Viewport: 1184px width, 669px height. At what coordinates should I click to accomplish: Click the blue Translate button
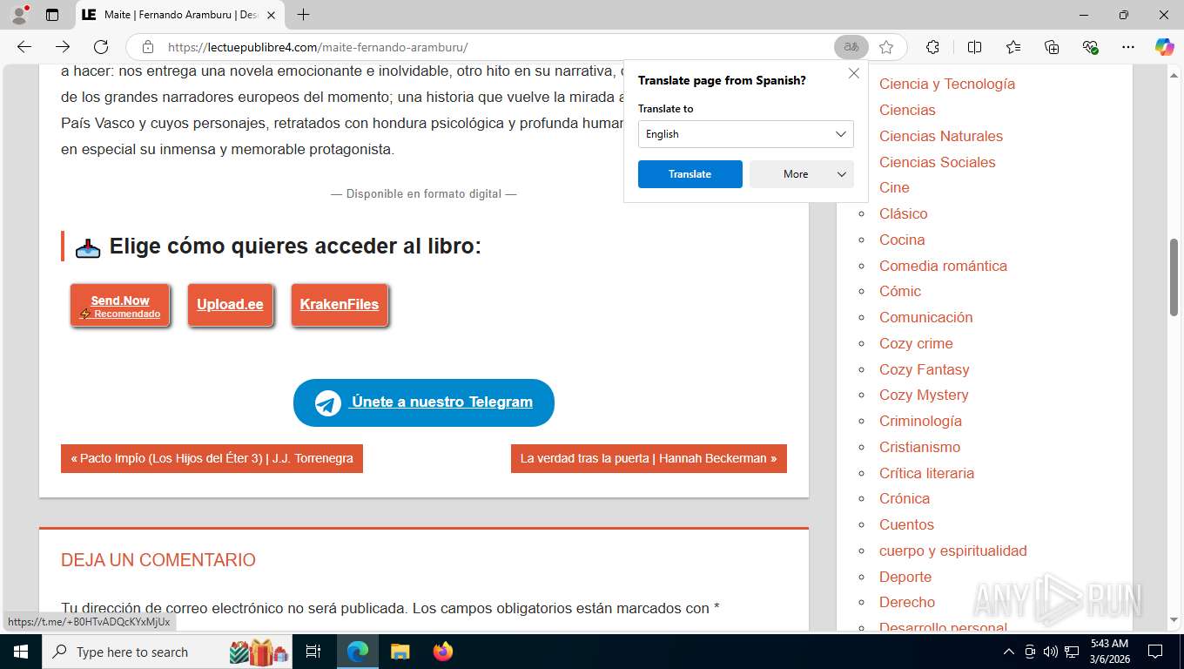pos(690,174)
